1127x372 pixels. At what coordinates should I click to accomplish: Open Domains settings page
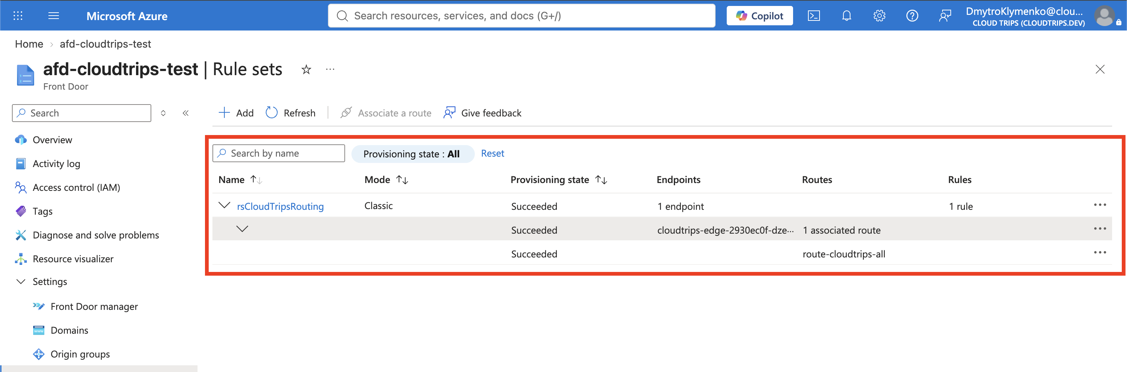69,330
